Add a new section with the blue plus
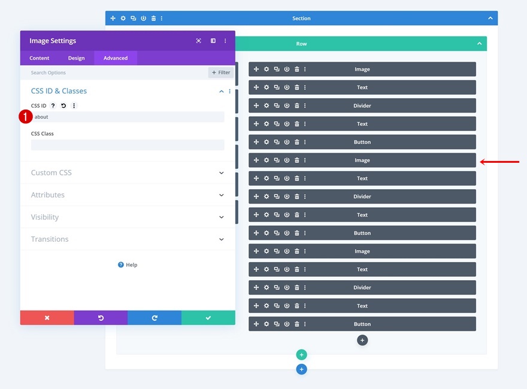 point(301,369)
